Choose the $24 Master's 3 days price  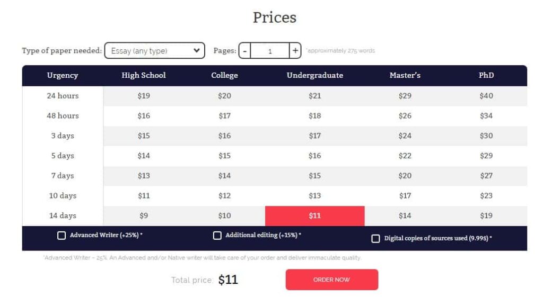(405, 136)
